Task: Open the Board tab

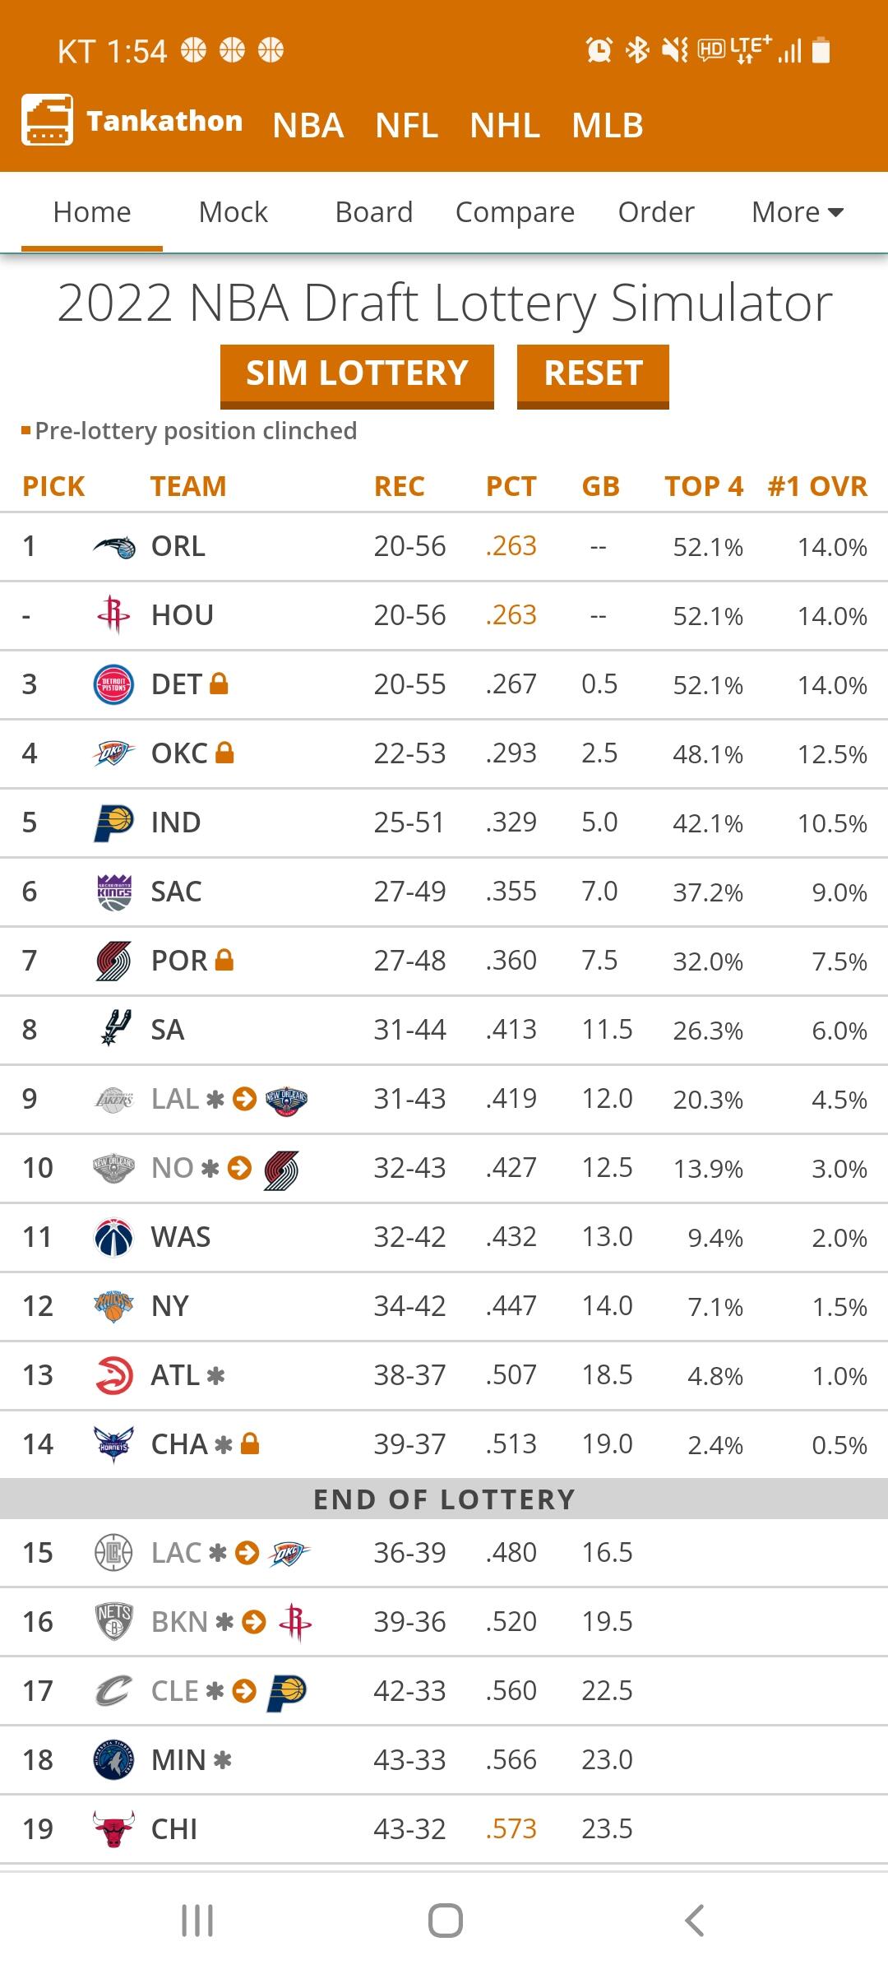Action: [x=373, y=212]
